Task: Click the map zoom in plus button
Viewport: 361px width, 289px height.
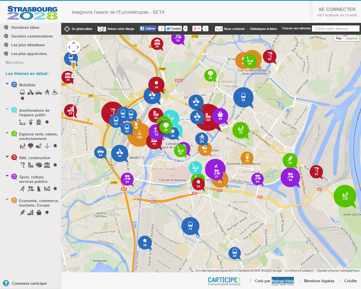Action: 74,76
